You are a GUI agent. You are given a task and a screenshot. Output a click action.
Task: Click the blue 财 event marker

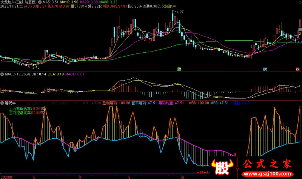265,69
